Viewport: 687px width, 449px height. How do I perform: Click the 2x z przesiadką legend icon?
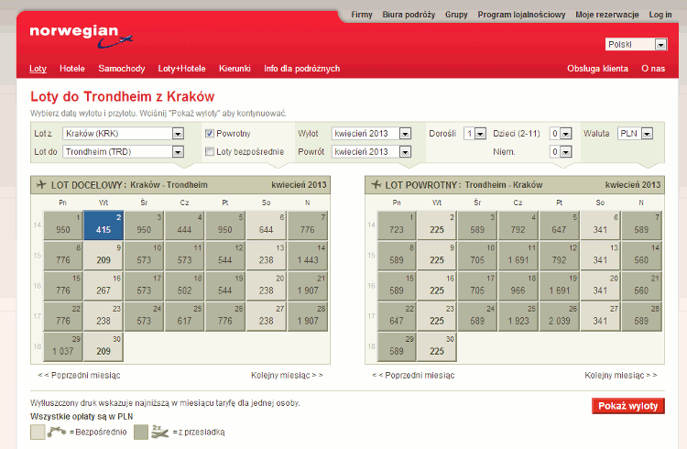click(159, 432)
